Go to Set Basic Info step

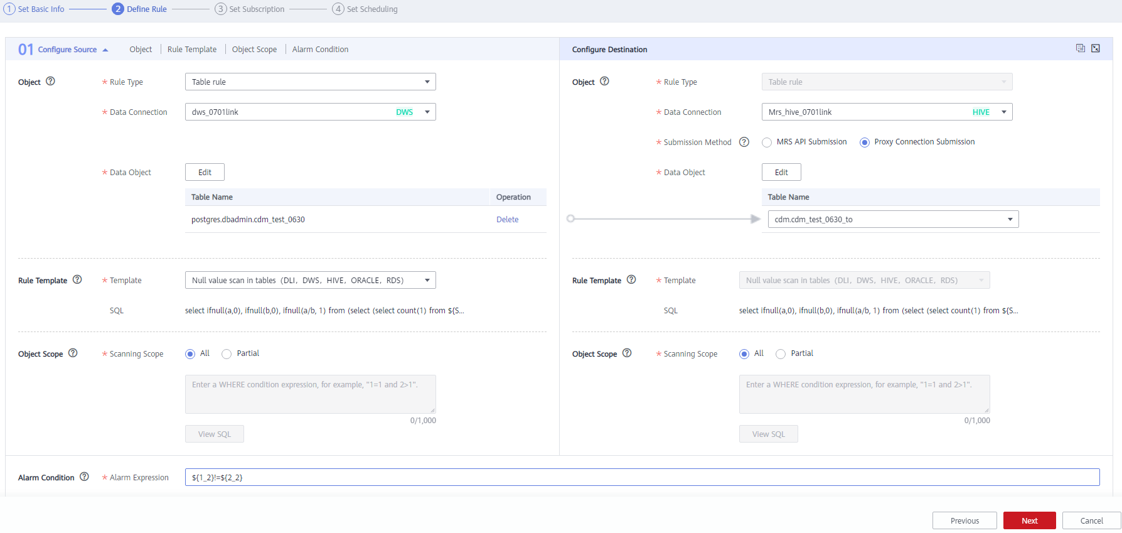coord(35,9)
